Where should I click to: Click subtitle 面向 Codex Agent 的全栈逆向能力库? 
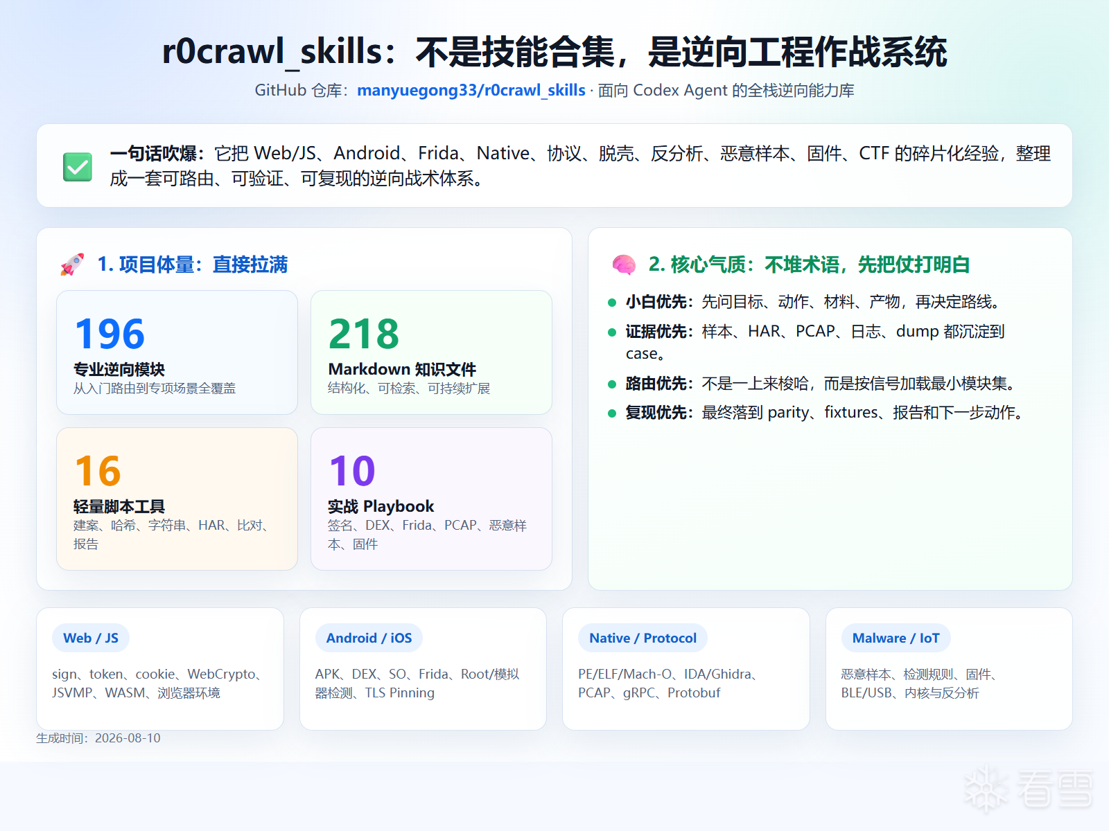click(x=726, y=91)
